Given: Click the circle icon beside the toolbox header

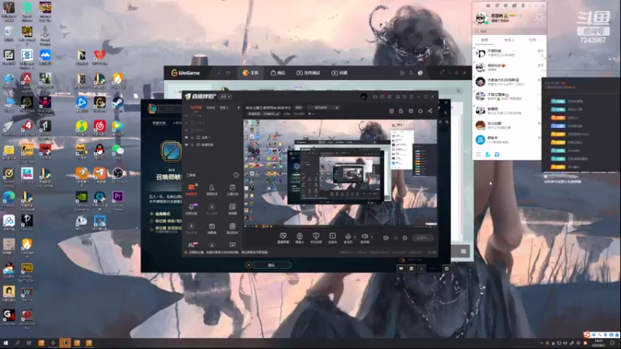Looking at the screenshot, I should tap(236, 175).
